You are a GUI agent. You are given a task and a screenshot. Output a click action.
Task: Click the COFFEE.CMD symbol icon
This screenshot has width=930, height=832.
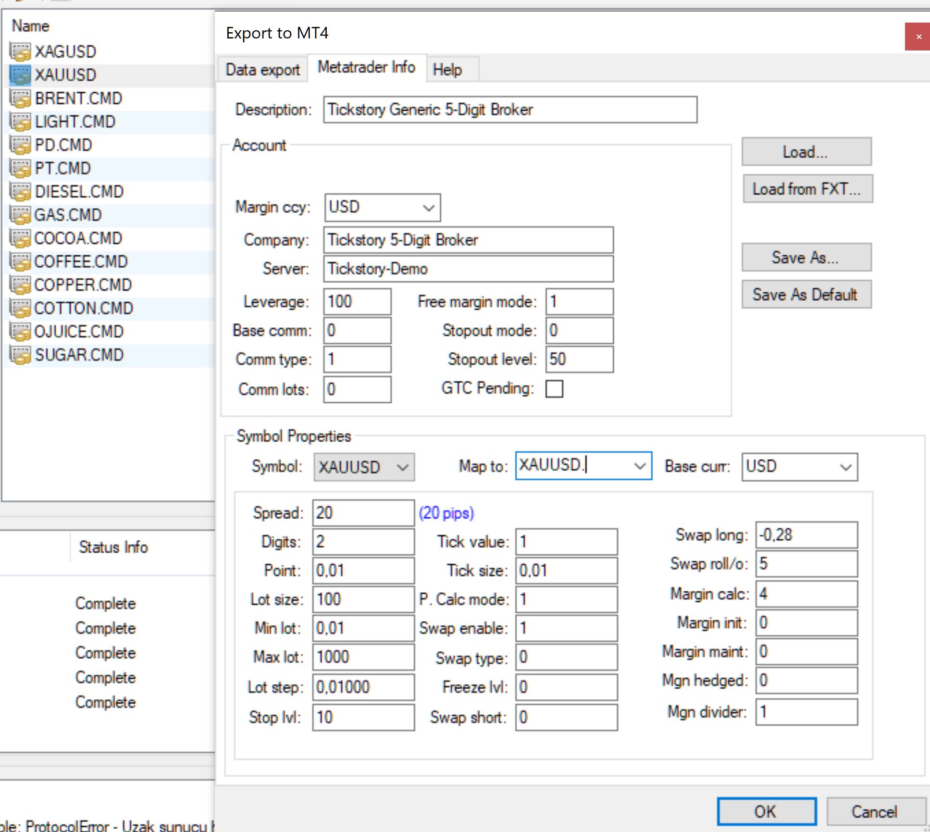pyautogui.click(x=21, y=261)
